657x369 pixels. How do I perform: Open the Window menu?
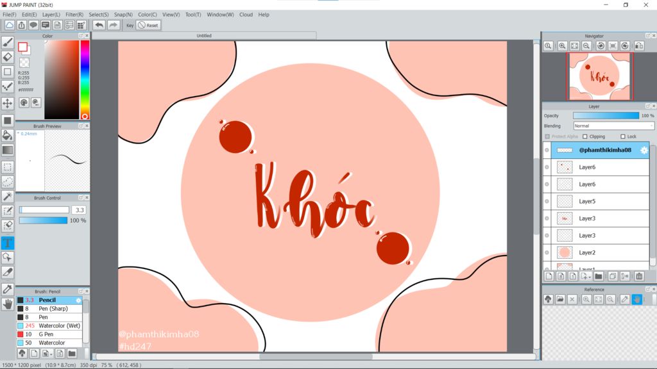point(221,14)
